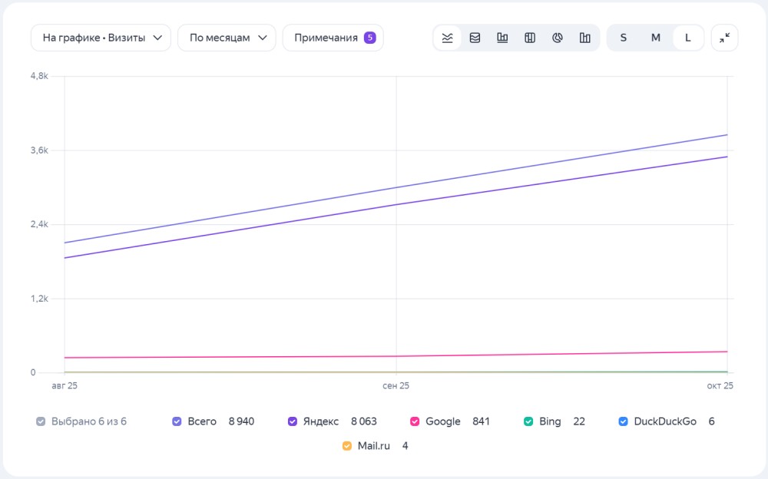Disable the Bing series checkbox

point(528,421)
